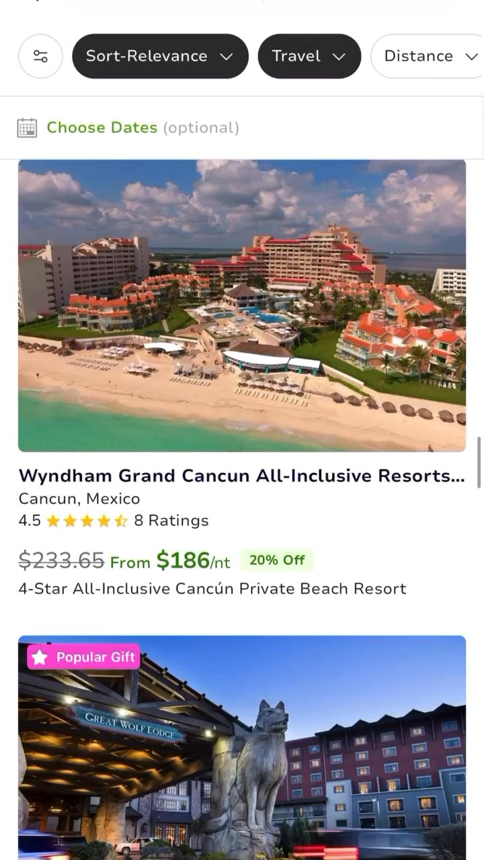This screenshot has height=860, width=484.
Task: Open the Sort-Relevance dropdown
Action: 160,56
